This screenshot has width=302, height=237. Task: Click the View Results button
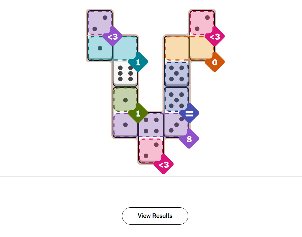point(155,216)
